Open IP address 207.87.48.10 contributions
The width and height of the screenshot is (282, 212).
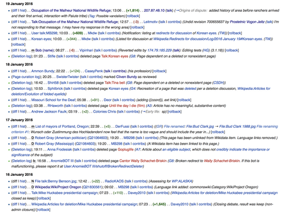click(154, 10)
